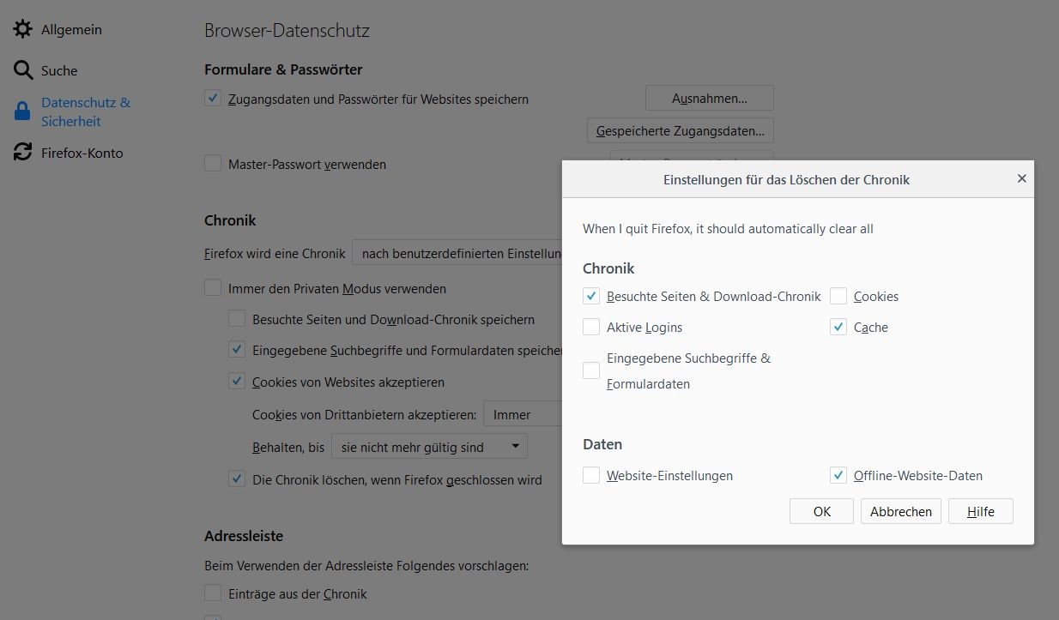Click the Hilfe button
Viewport: 1059px width, 620px height.
981,511
